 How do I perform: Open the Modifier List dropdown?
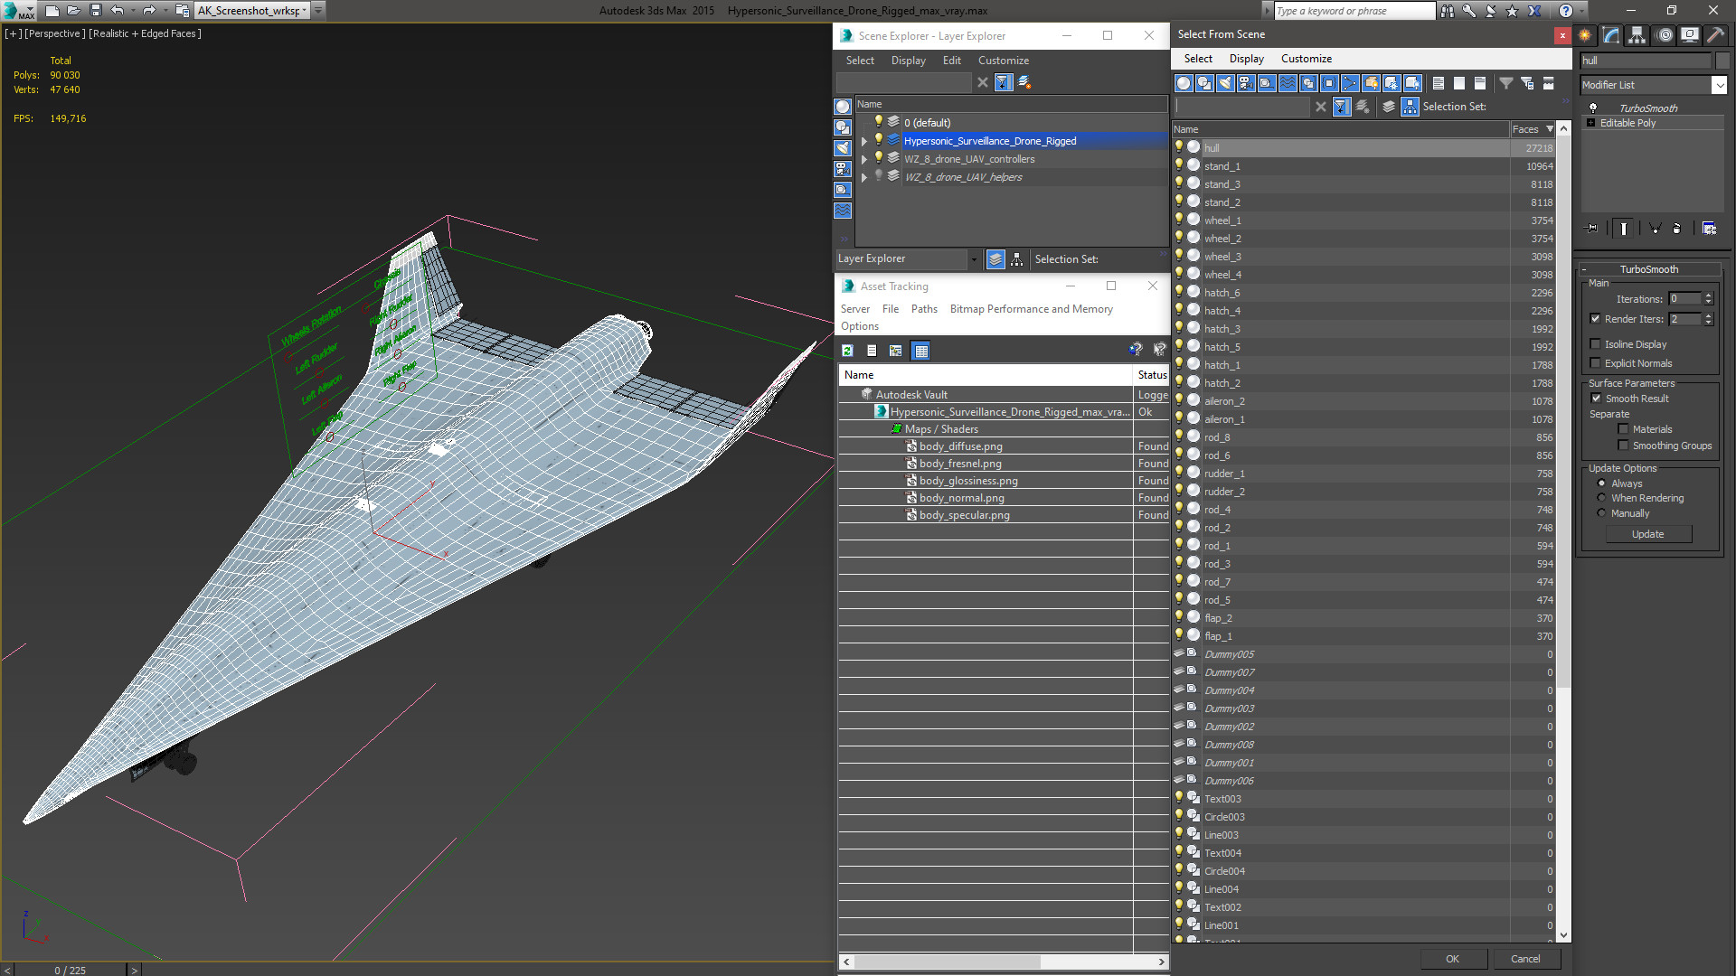1719,85
